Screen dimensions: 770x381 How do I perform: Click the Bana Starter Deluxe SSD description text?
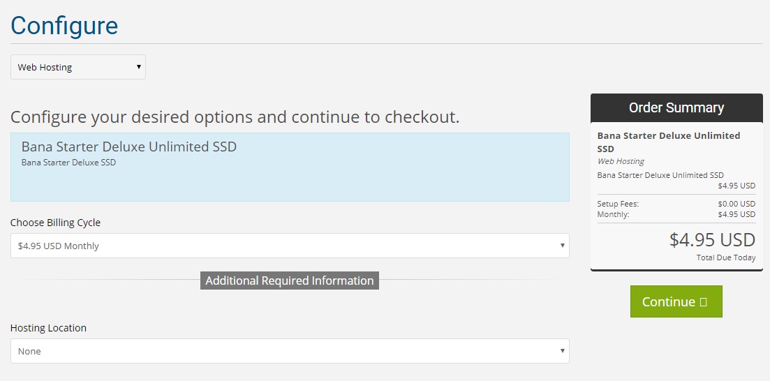pyautogui.click(x=68, y=162)
